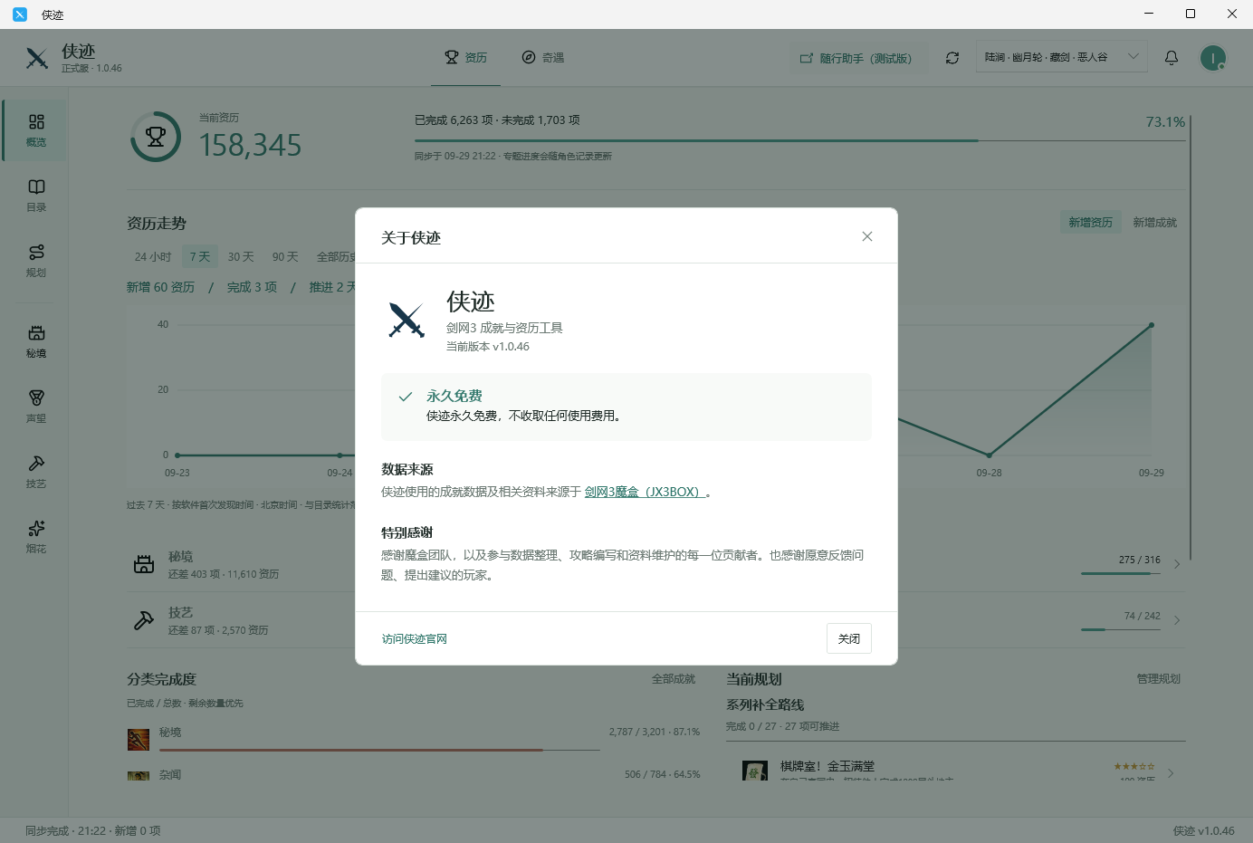The image size is (1253, 843).
Task: Open the 声望 sidebar item
Action: click(x=36, y=407)
